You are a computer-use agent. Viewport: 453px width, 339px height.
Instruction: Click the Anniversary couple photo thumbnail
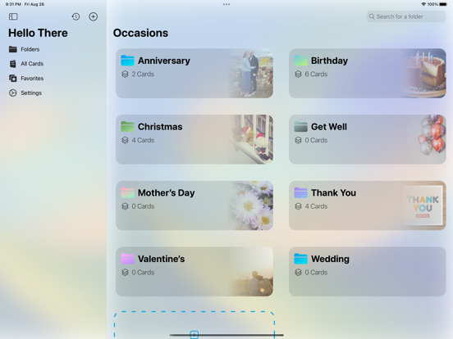[x=251, y=73]
